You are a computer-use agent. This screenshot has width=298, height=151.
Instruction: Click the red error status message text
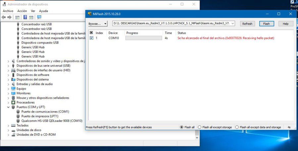tap(226, 38)
